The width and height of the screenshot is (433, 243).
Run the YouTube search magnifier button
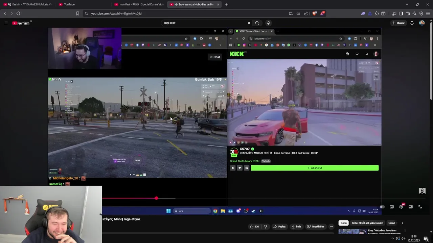(x=257, y=23)
